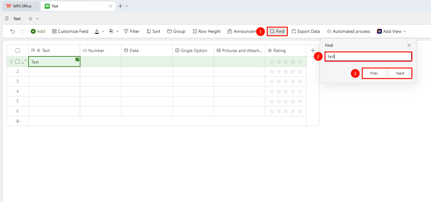Toggle the select-all header checkbox
The image size is (431, 202).
pos(18,50)
